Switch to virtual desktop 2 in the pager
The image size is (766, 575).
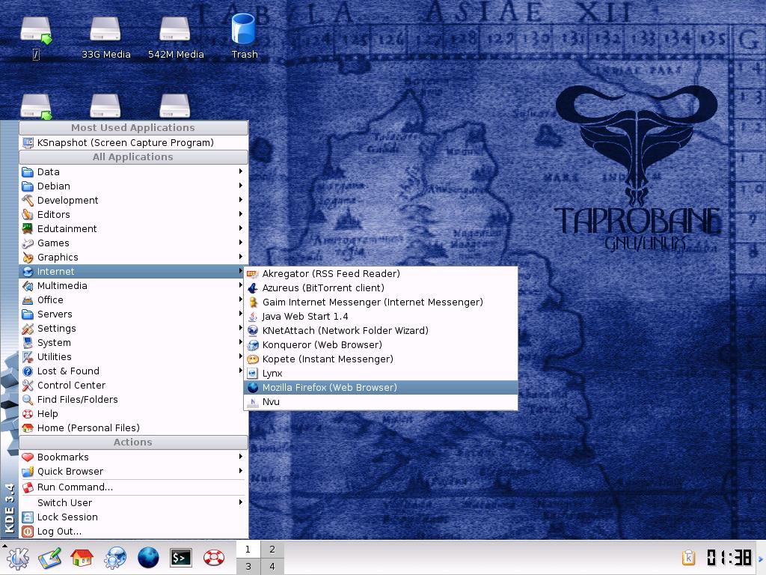click(272, 550)
